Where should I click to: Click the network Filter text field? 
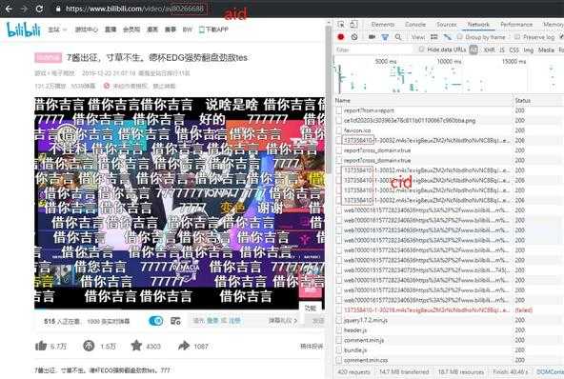(374, 50)
